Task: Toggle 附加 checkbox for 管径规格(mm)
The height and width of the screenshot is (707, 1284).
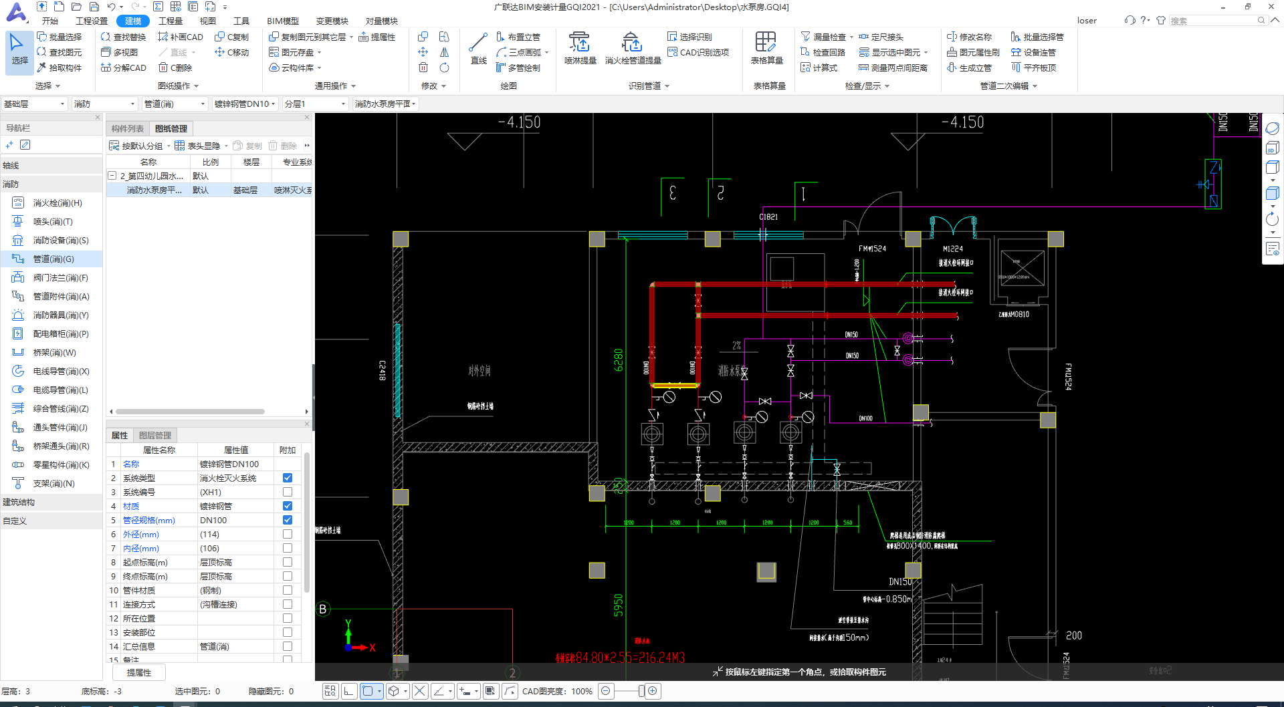Action: point(288,520)
